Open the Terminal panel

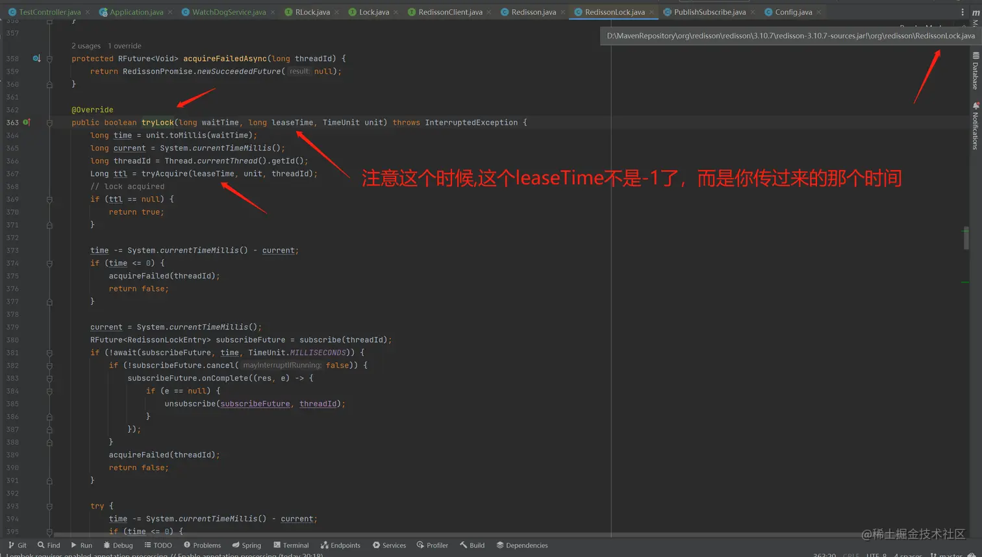[x=291, y=545]
